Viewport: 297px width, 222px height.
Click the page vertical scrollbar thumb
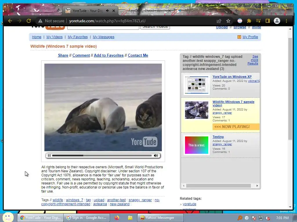coord(290,89)
